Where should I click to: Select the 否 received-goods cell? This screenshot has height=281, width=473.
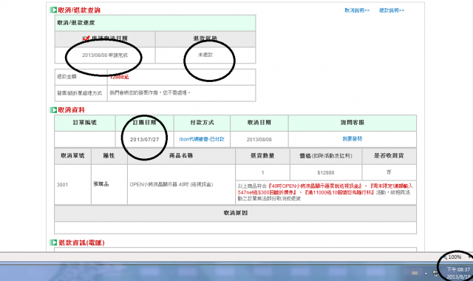[389, 172]
